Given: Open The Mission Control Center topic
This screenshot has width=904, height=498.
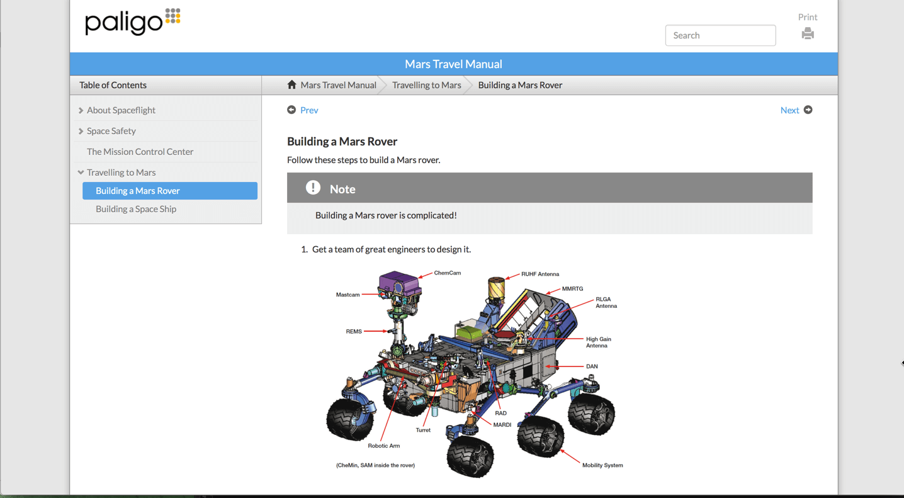Looking at the screenshot, I should [x=140, y=152].
